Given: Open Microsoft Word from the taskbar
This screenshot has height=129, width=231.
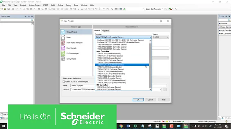Looking at the screenshot, I should 128,126.
